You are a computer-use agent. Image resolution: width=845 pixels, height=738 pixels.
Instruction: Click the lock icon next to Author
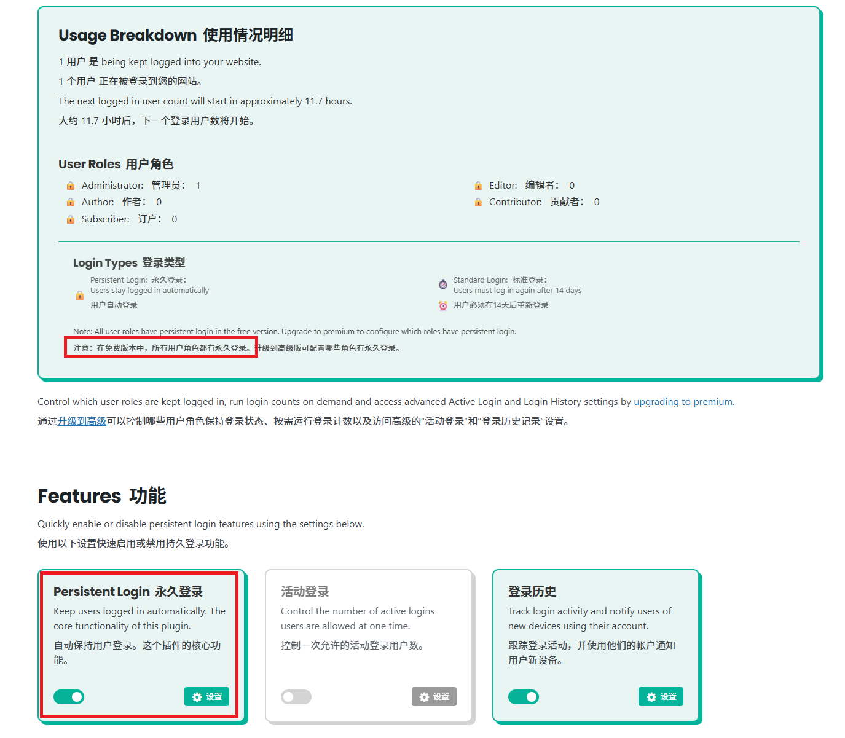pos(71,202)
